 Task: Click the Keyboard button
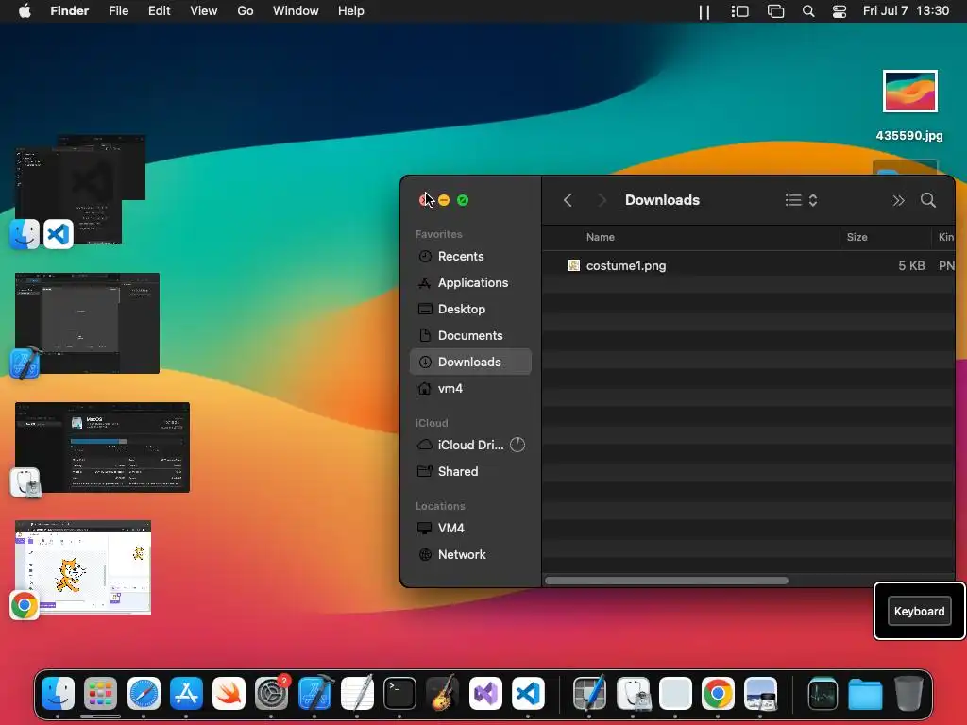[919, 612]
